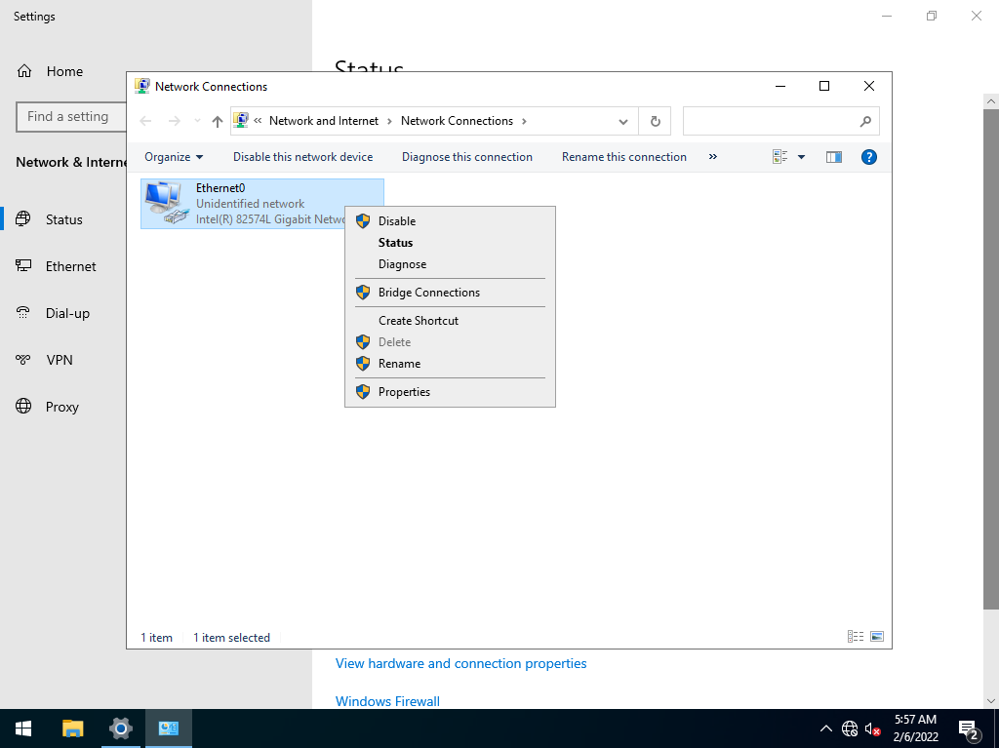Click the search magnifier icon
This screenshot has width=999, height=748.
[x=865, y=121]
